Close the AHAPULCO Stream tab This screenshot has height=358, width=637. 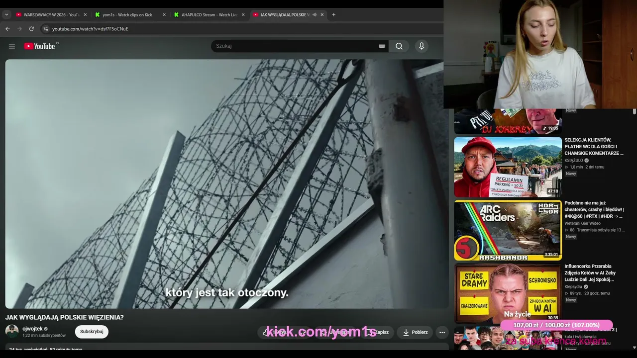click(x=243, y=15)
